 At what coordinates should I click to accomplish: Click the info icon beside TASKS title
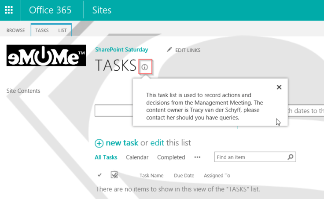pyautogui.click(x=145, y=67)
